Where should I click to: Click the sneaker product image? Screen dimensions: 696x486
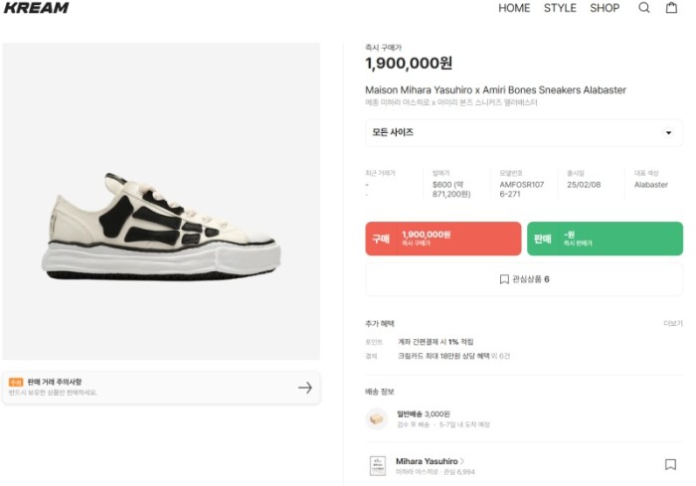[161, 226]
